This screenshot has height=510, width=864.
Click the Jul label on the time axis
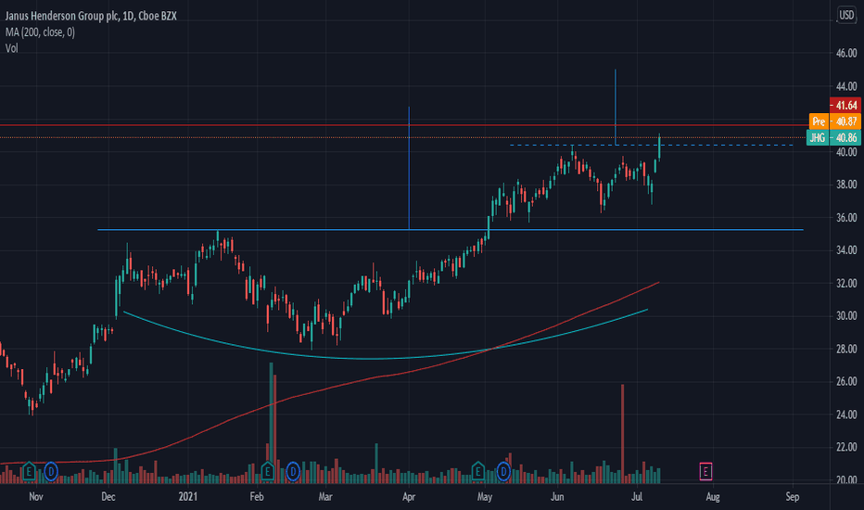637,497
